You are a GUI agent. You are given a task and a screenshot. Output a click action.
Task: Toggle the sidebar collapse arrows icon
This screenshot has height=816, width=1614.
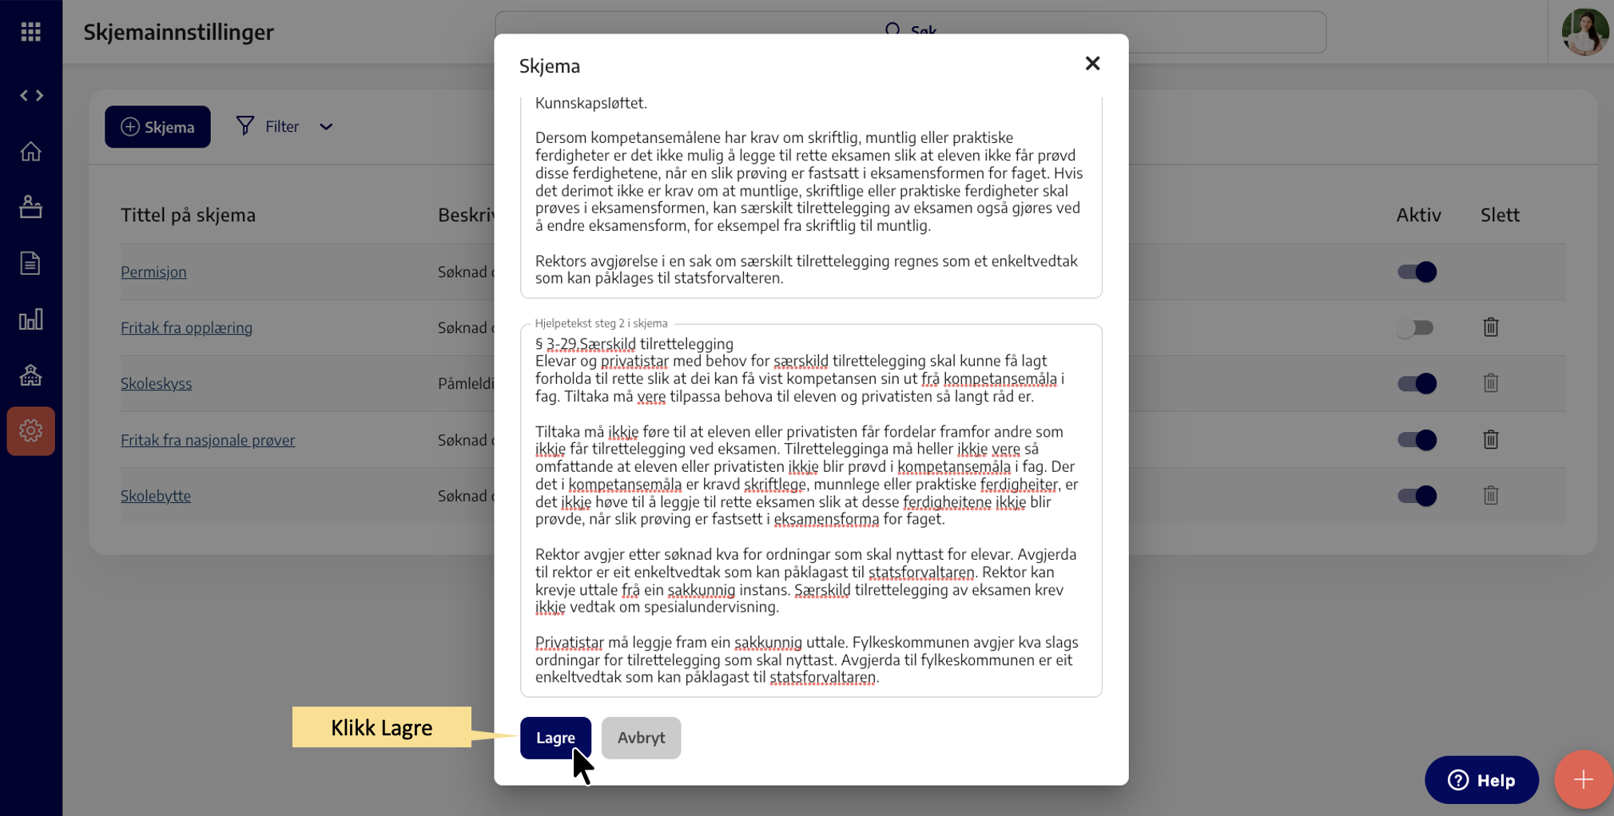tap(31, 96)
